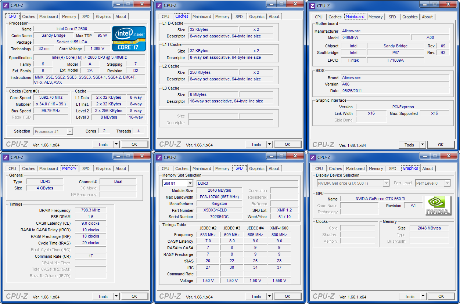Click the Z title icon in Graphics window
460x304 pixels.
(312, 157)
